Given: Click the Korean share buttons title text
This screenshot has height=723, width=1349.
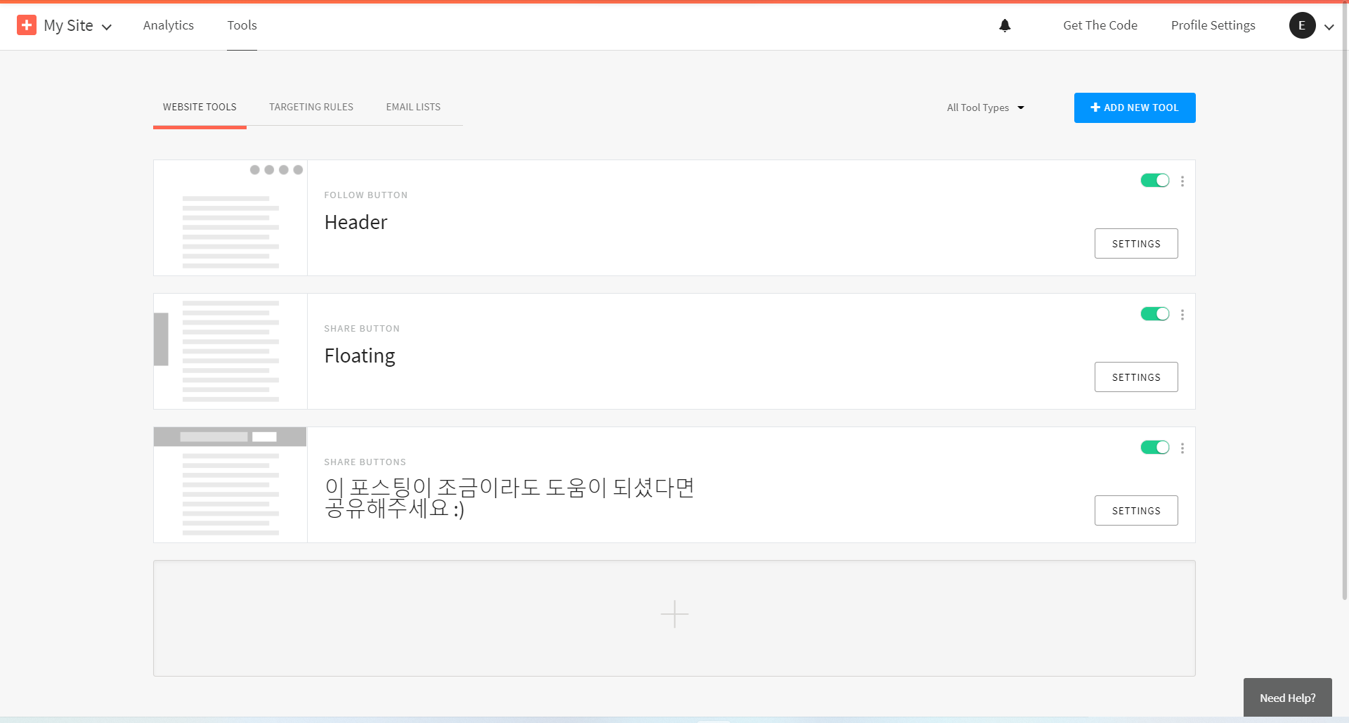Looking at the screenshot, I should point(509,497).
